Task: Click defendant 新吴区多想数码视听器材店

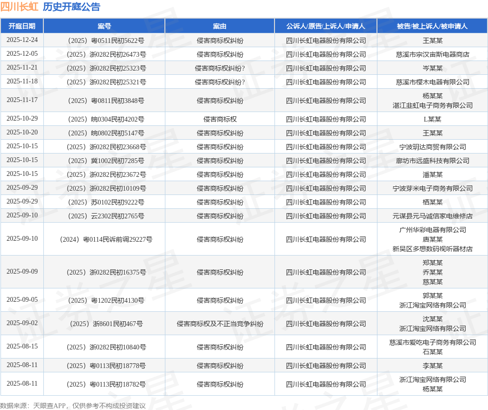Action: (x=433, y=249)
